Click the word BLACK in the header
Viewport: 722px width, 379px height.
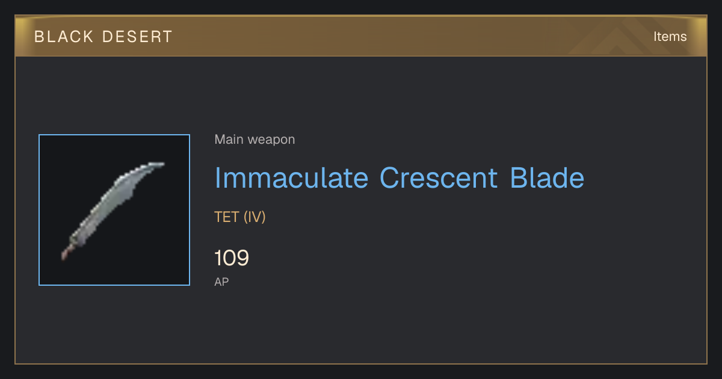click(x=62, y=37)
